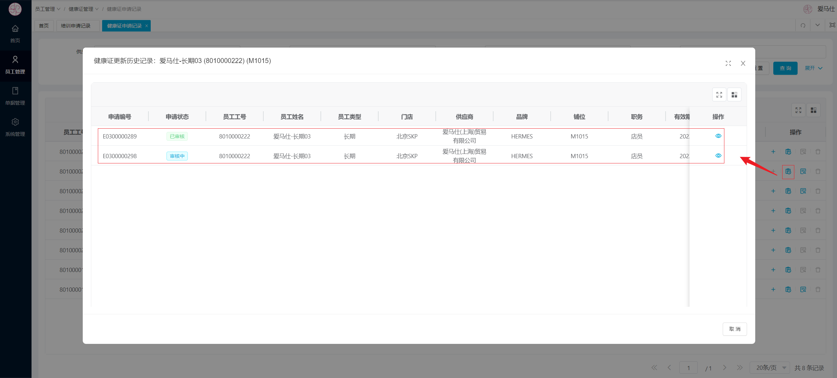Viewport: 837px width, 378px height.
Task: Click the 查询 search button
Action: tap(785, 68)
